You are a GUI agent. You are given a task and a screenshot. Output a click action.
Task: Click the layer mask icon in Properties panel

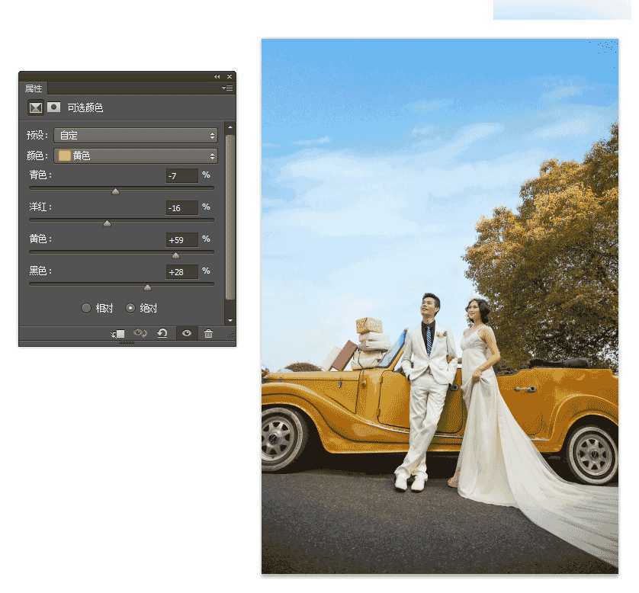point(53,107)
